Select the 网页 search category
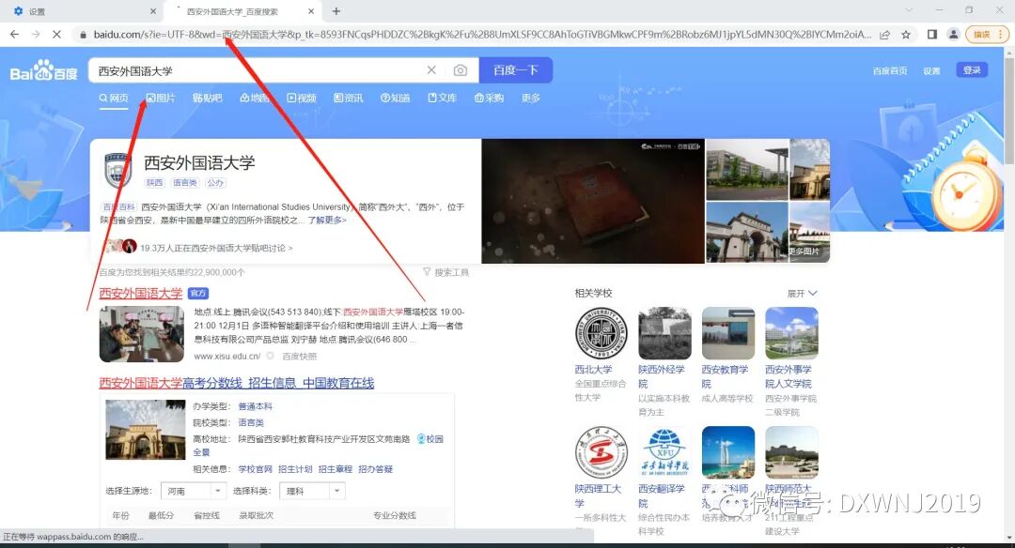The image size is (1015, 548). (114, 99)
